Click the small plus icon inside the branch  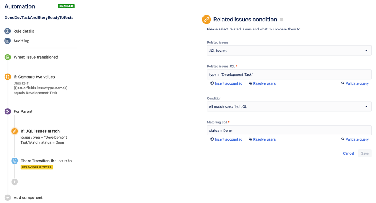click(x=15, y=182)
